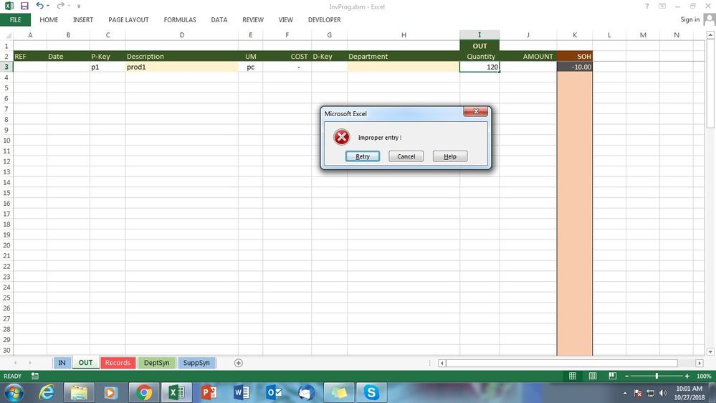This screenshot has height=403, width=716.
Task: Click the p1 P-Key cell
Action: 108,67
